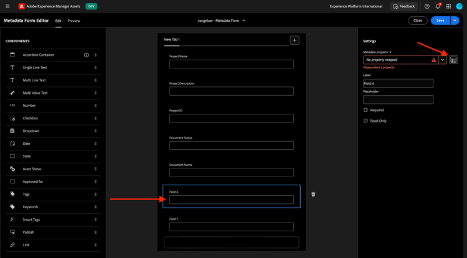The width and height of the screenshot is (467, 258).
Task: Switch to the Preview tab
Action: pos(74,21)
